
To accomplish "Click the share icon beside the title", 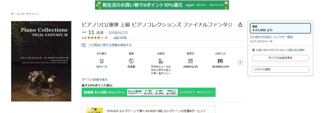I will (x=240, y=25).
